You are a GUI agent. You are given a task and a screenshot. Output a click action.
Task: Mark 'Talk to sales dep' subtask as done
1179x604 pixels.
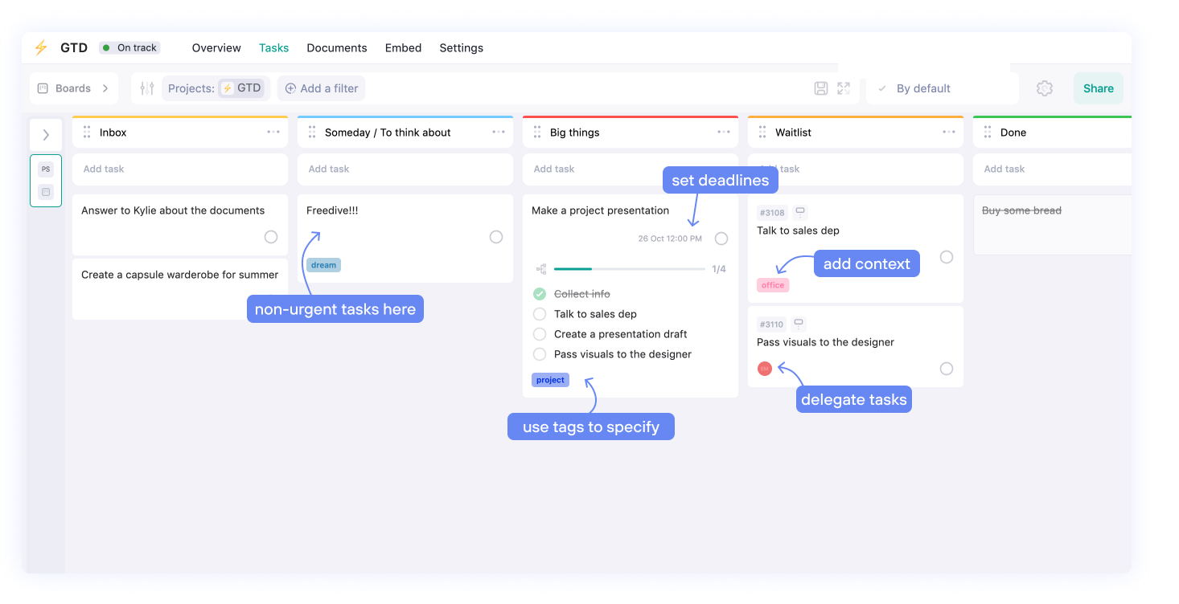[540, 314]
